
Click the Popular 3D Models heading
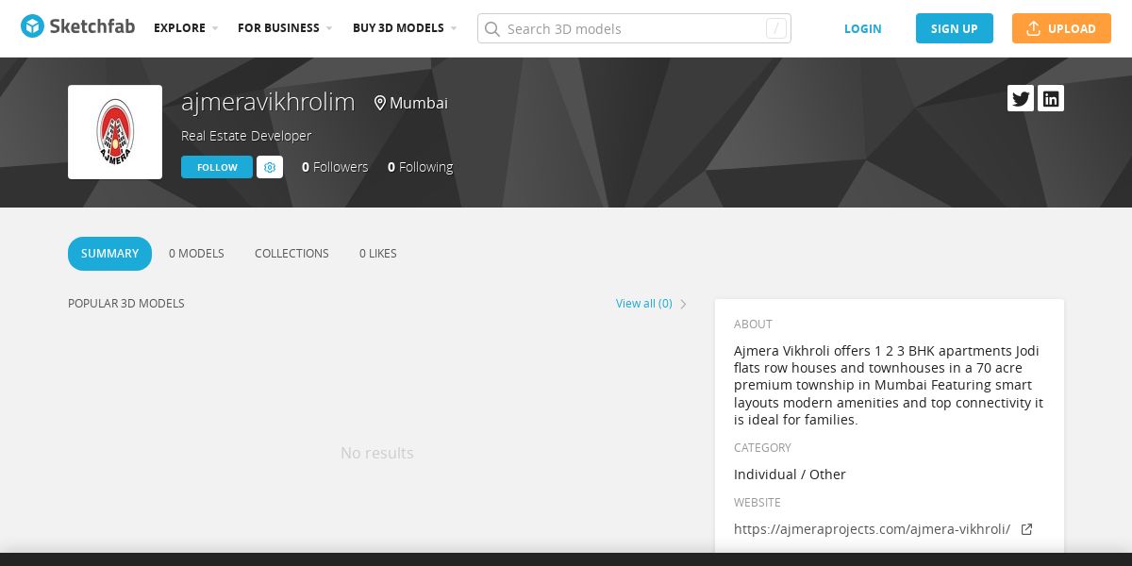tap(126, 304)
